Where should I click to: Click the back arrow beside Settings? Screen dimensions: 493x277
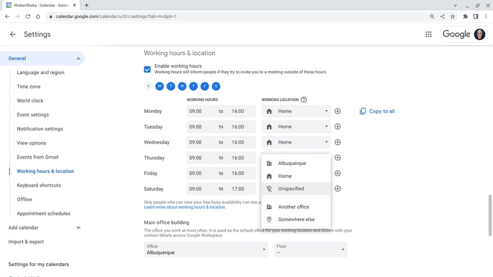point(12,35)
